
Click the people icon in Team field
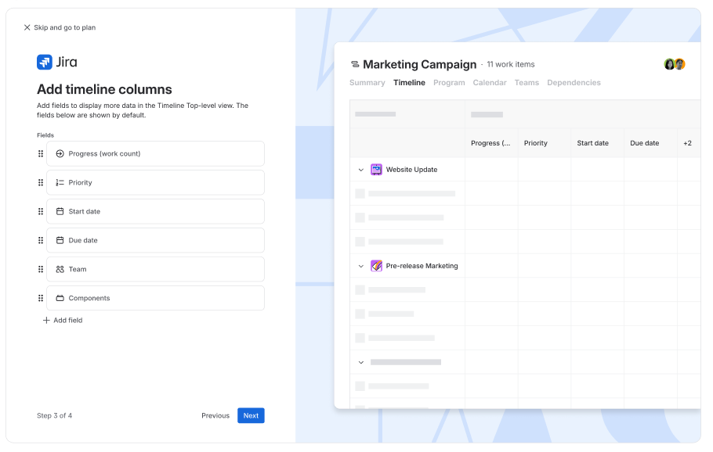[60, 269]
